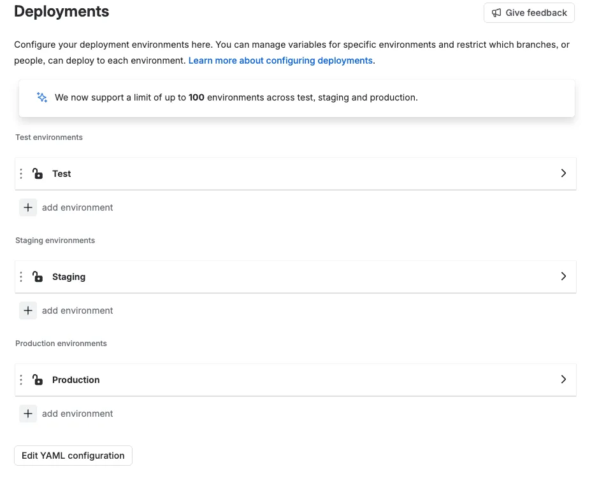The width and height of the screenshot is (599, 481).
Task: Click the Staging environments section heading
Action: pos(55,240)
